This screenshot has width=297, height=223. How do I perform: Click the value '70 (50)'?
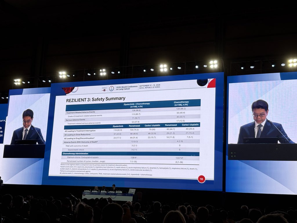point(152,129)
